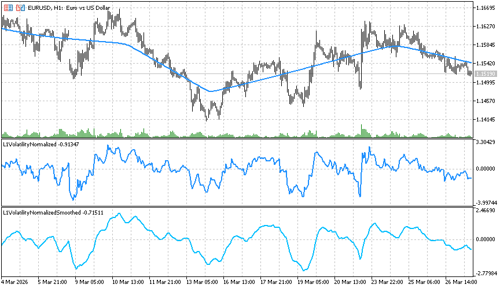Click price scale value 1.14570

[486, 101]
